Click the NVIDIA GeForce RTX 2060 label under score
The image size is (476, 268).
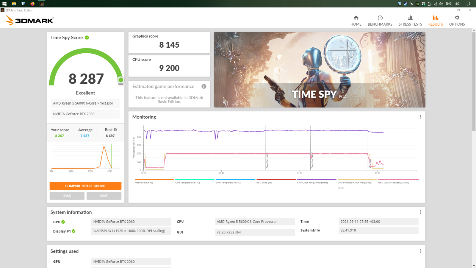pos(85,114)
